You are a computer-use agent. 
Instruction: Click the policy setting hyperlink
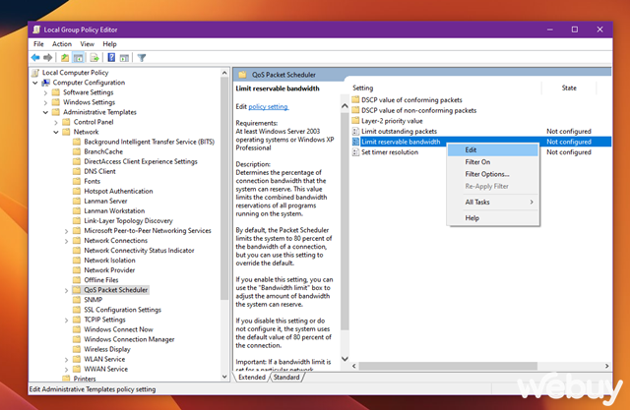pyautogui.click(x=269, y=106)
